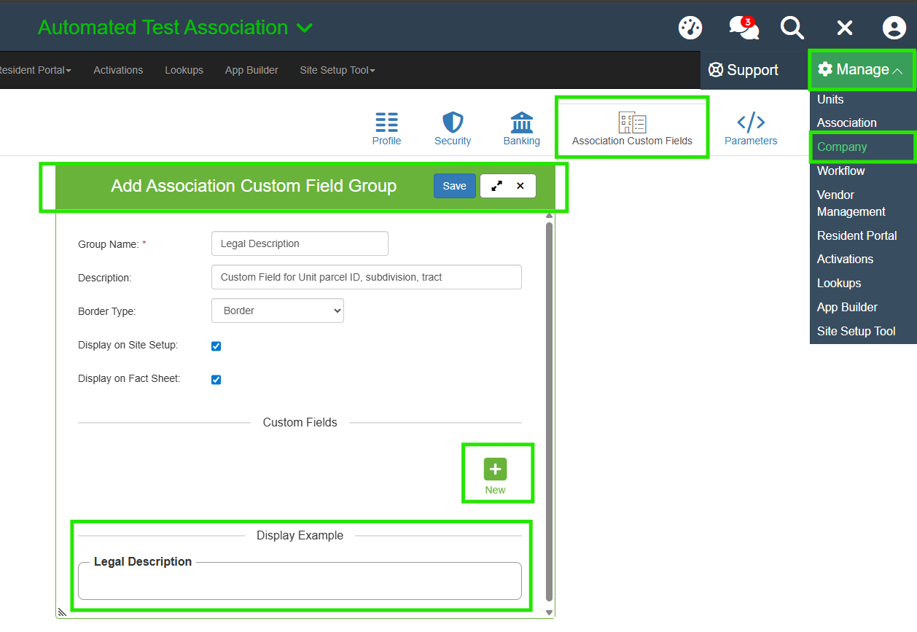Open the dashboard gauge icon
Screen dimensions: 917x632
pos(690,28)
